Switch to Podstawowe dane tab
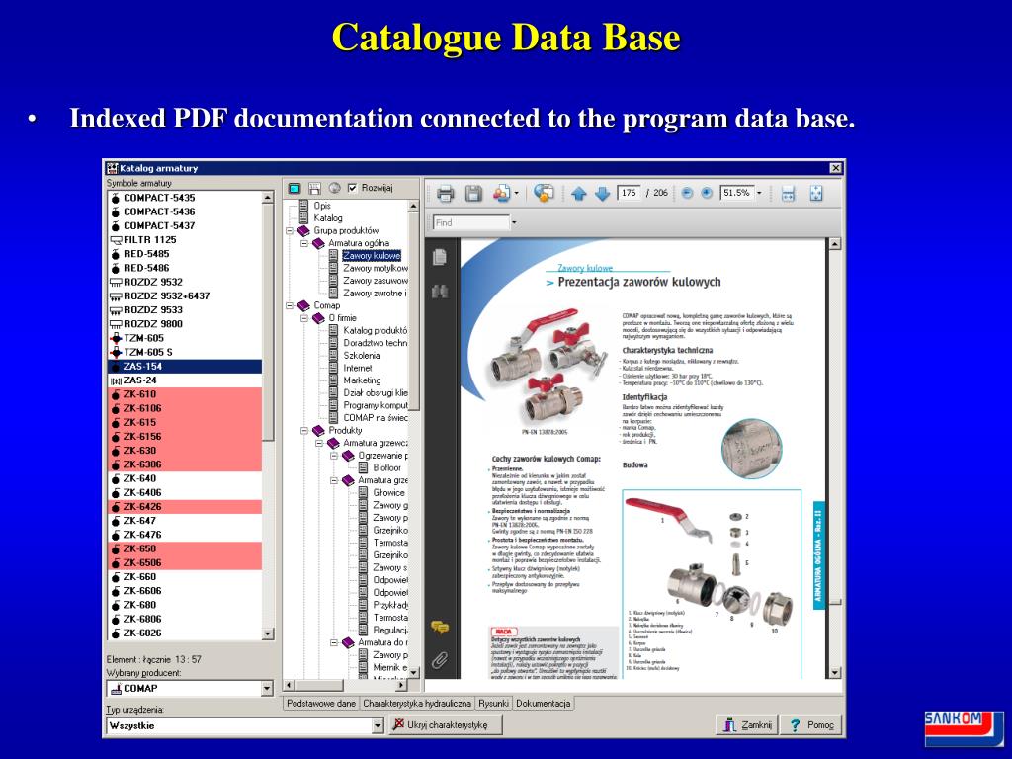1012x759 pixels. pos(321,704)
